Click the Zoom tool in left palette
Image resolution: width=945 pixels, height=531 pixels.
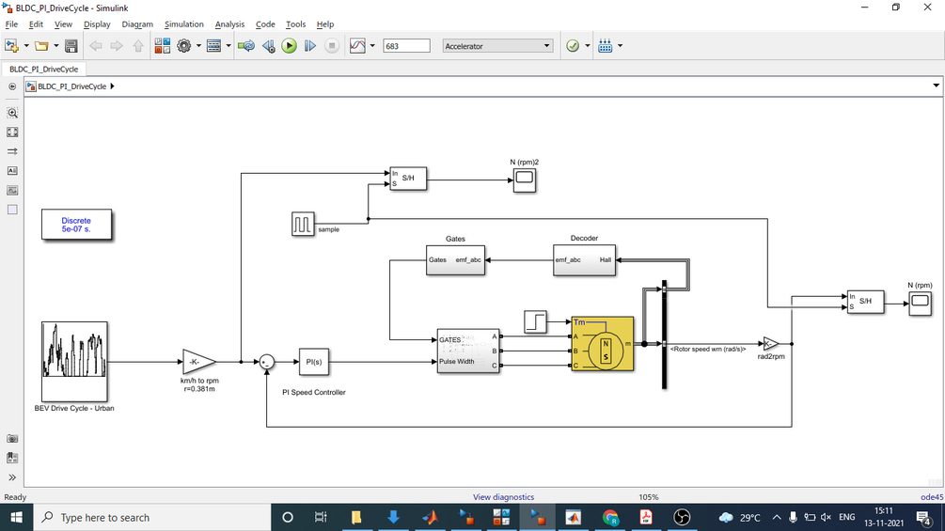(x=12, y=113)
